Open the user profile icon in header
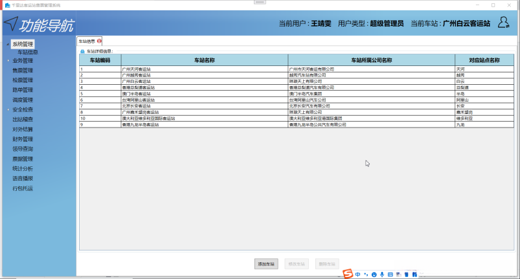This screenshot has width=520, height=279. pos(503,23)
